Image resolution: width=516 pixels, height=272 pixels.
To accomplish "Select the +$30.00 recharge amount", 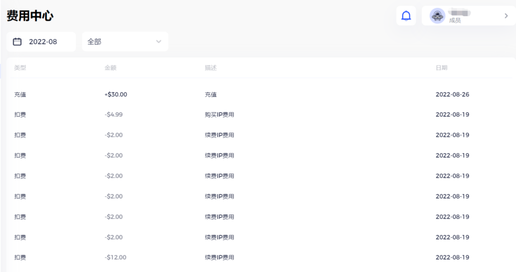I will tap(116, 94).
